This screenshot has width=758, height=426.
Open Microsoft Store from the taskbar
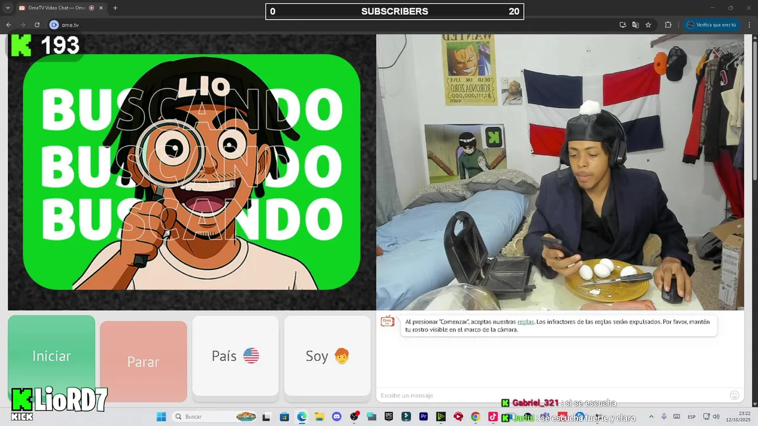(x=284, y=417)
